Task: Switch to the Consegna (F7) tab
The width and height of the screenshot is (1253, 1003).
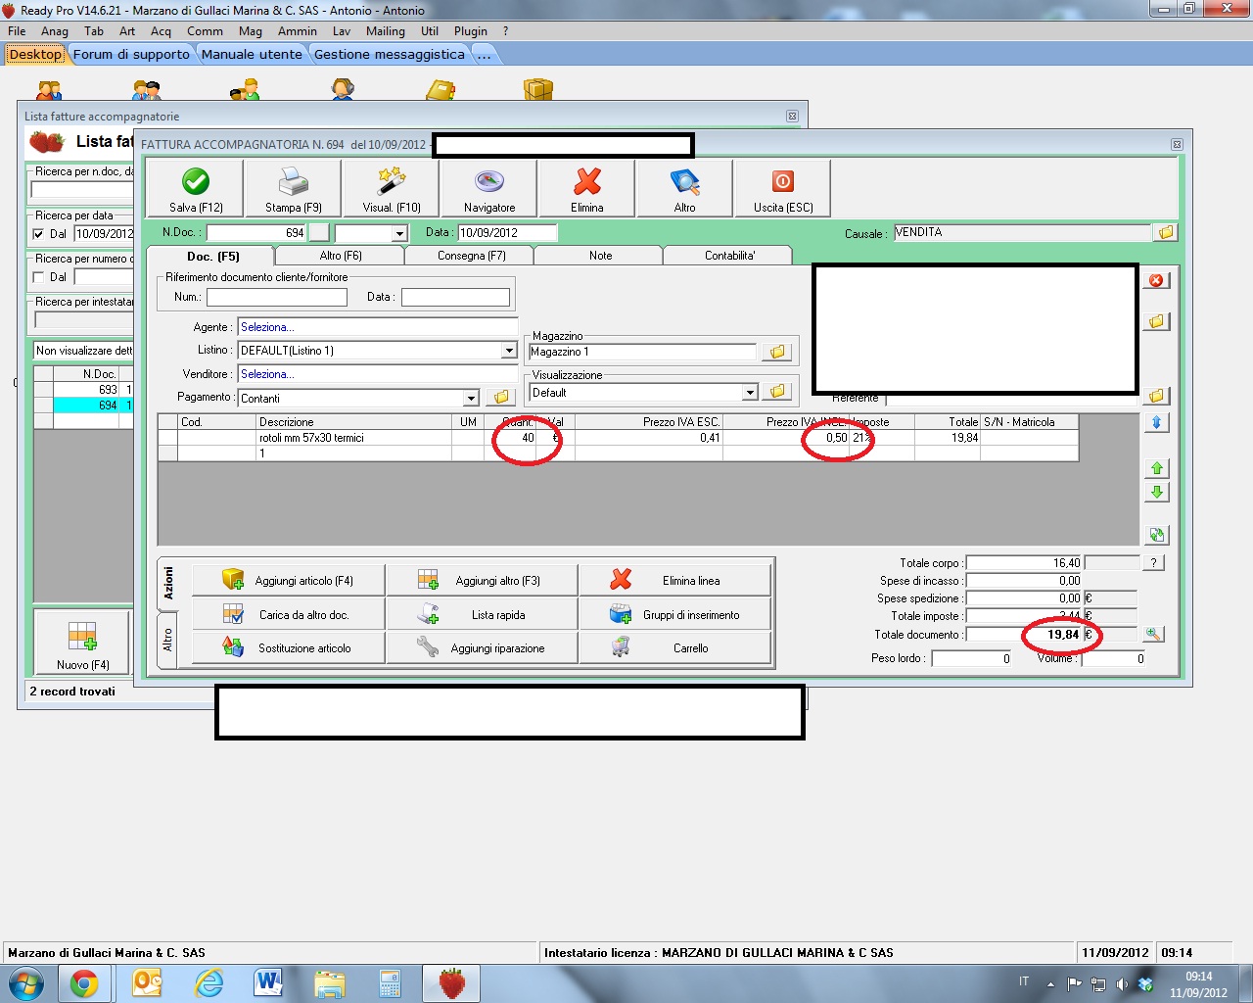Action: 472,256
